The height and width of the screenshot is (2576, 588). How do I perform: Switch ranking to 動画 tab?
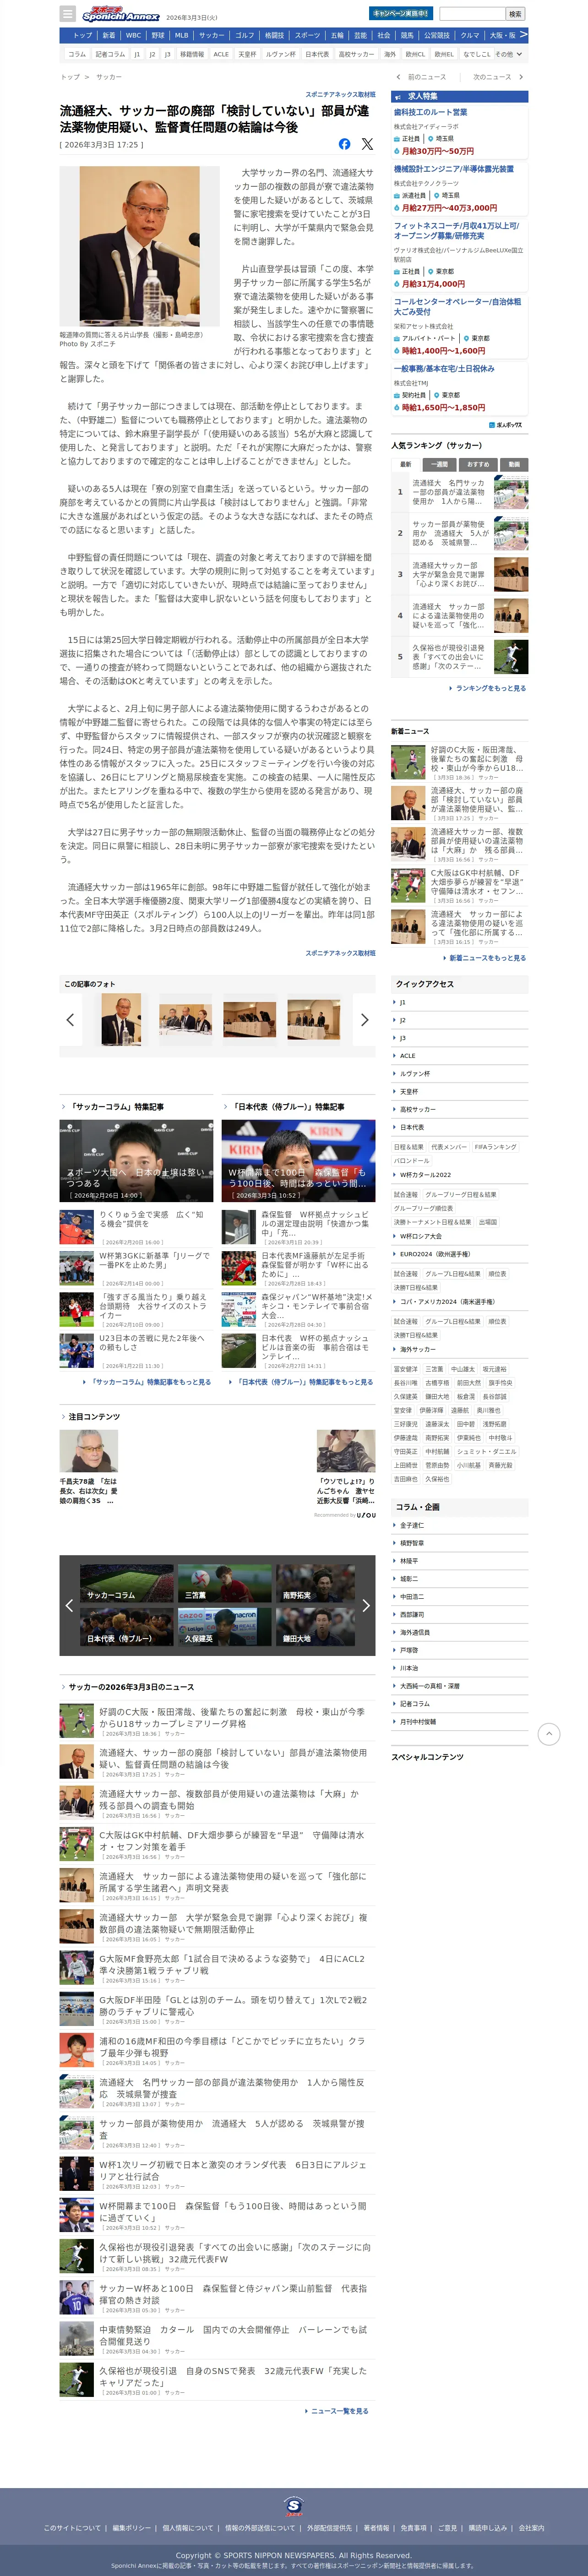pos(514,464)
